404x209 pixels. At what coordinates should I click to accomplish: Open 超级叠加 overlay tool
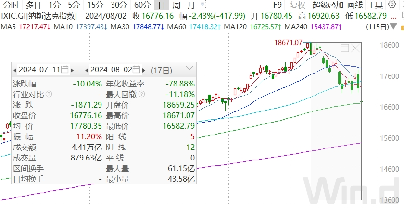pos(328,5)
